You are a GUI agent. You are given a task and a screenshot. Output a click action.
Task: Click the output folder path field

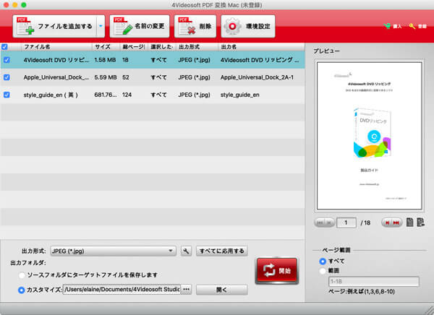tap(122, 289)
